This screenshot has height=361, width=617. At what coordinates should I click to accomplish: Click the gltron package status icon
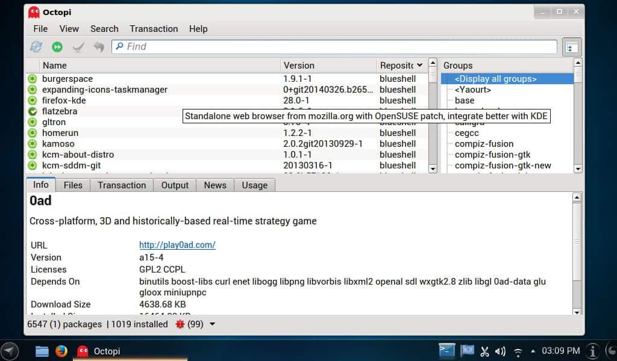(33, 122)
